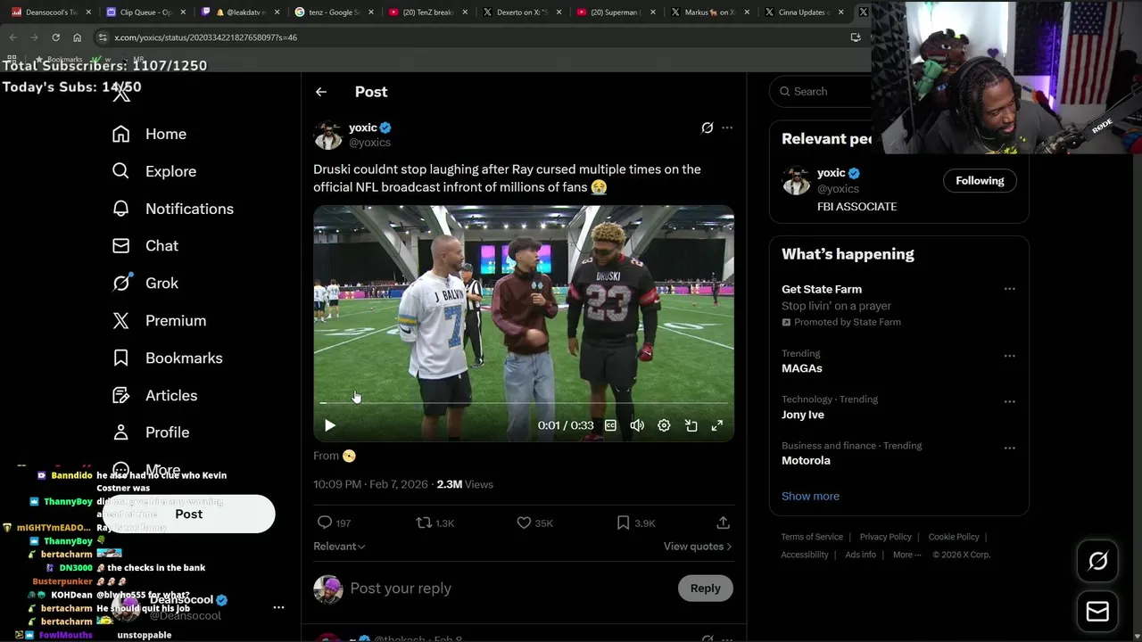This screenshot has height=642, width=1142.
Task: Expand the Relevant replies sort dropdown
Action: (x=339, y=546)
